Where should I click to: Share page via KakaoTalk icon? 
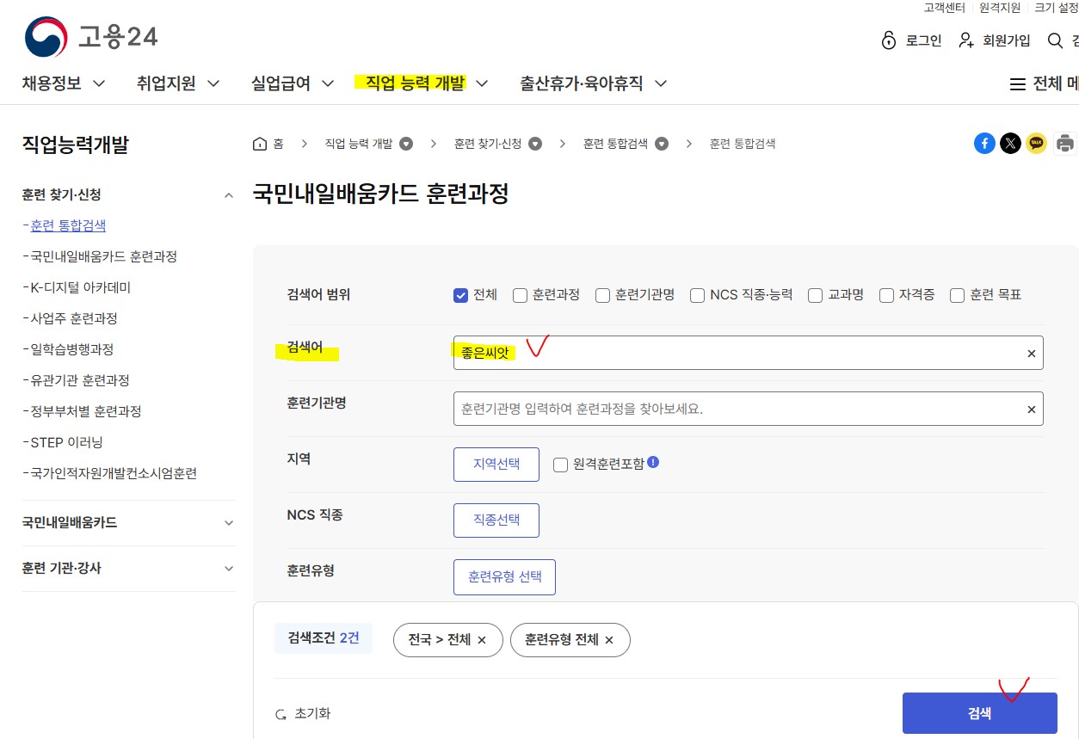(1036, 144)
